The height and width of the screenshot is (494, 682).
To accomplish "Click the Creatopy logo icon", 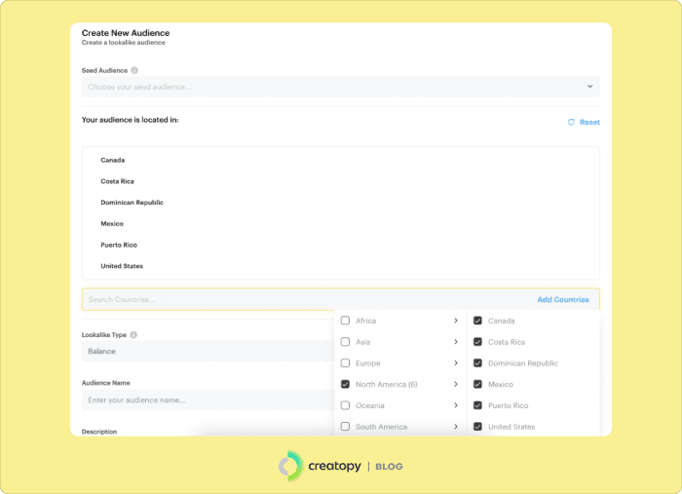I will tap(290, 466).
